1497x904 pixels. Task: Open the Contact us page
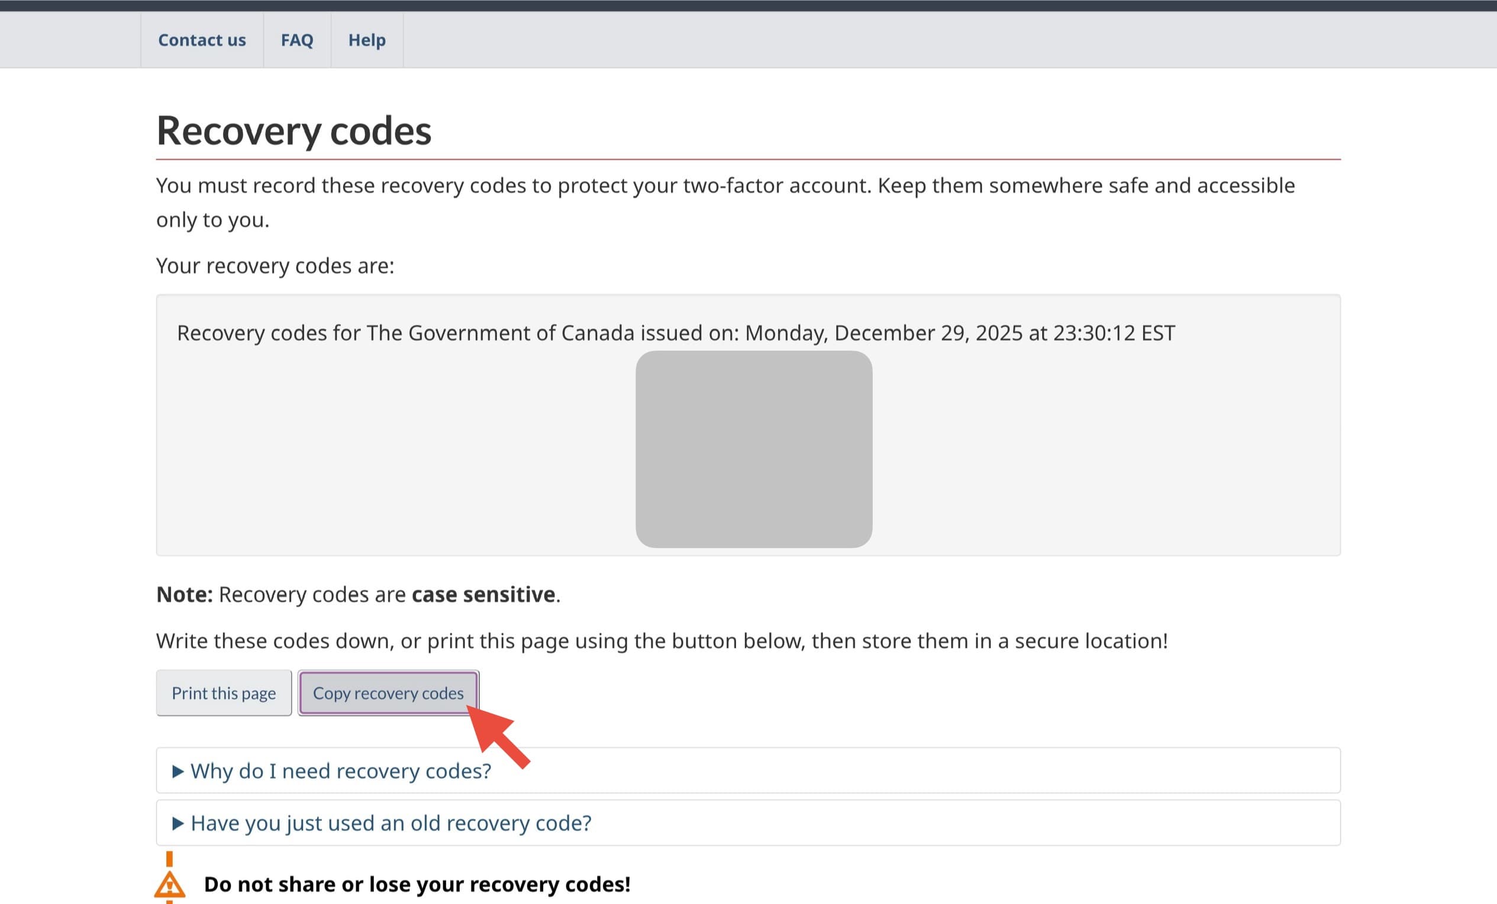202,40
